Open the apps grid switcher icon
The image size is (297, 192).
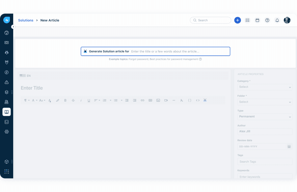pos(7,172)
